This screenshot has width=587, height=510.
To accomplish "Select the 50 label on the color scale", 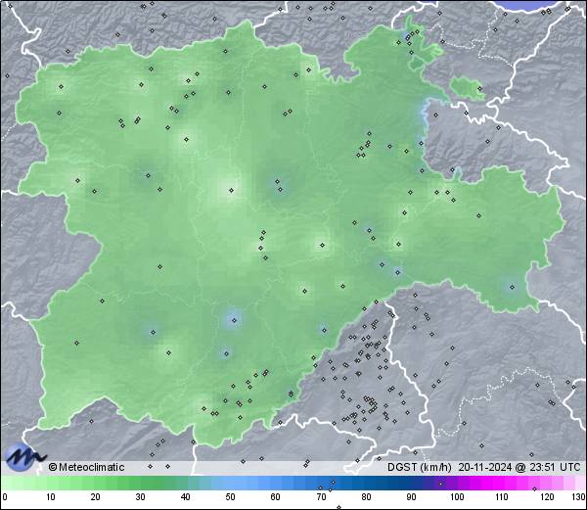I will click(230, 497).
